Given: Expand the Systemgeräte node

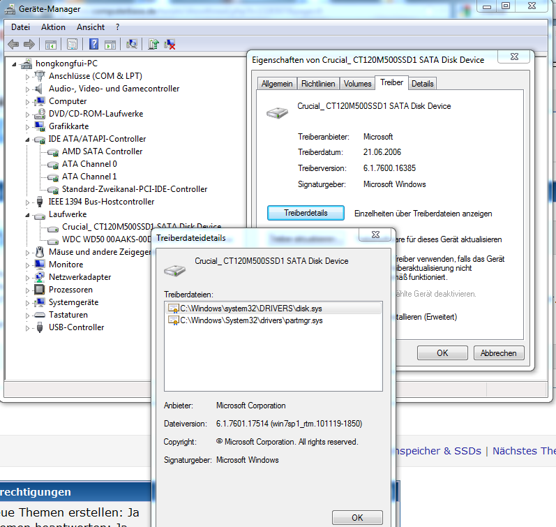Looking at the screenshot, I should pyautogui.click(x=27, y=303).
